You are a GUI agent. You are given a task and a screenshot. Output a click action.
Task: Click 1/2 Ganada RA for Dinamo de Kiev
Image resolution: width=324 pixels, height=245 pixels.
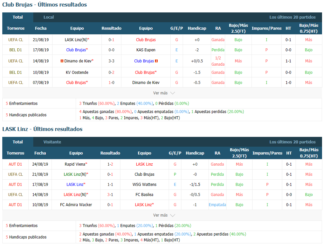[x=218, y=61]
